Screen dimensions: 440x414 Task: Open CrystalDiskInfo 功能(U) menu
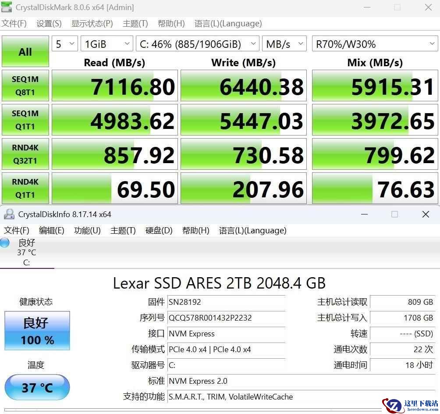(87, 231)
